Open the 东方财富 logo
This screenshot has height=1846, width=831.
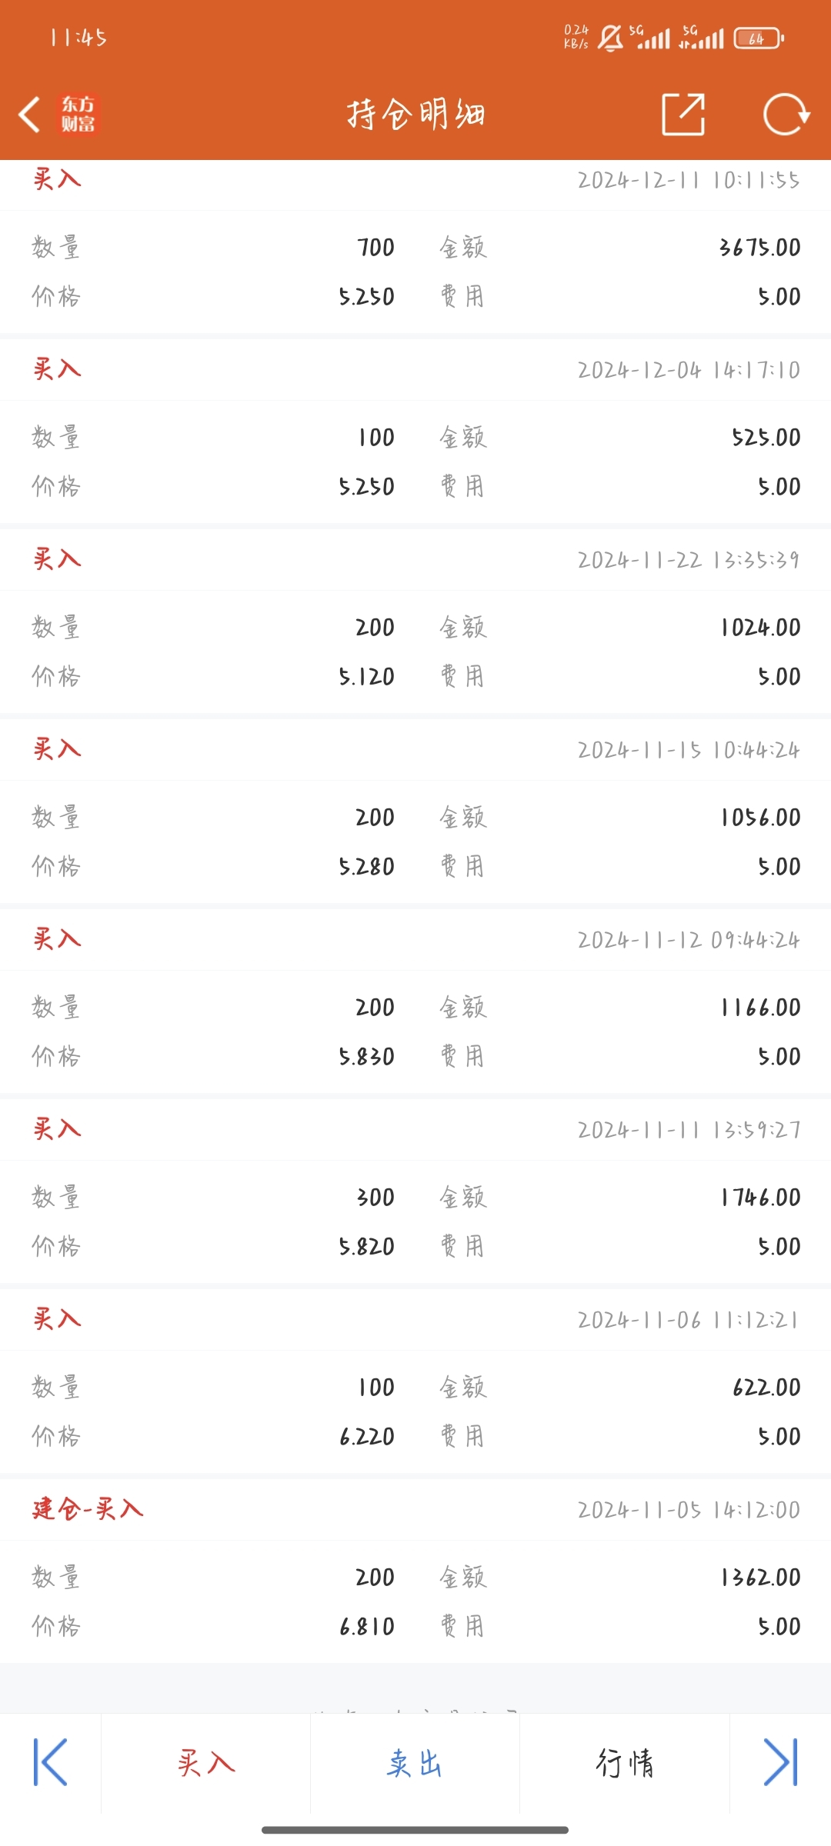pyautogui.click(x=78, y=115)
